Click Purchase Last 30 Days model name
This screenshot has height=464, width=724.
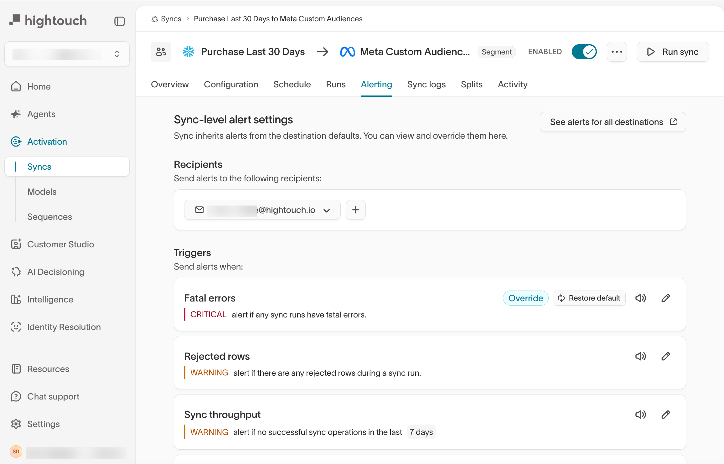pyautogui.click(x=253, y=52)
